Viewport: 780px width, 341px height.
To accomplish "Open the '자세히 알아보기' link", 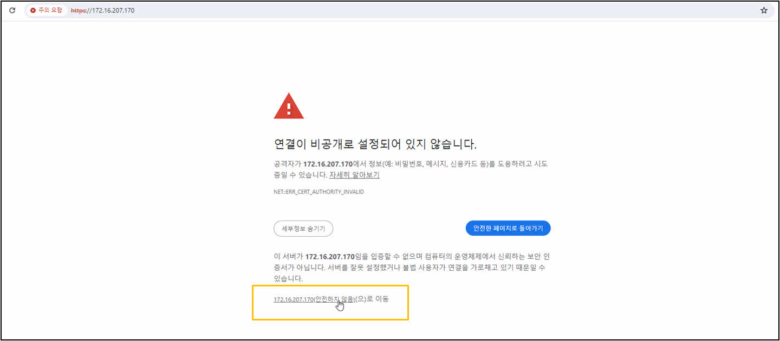I will (x=354, y=175).
